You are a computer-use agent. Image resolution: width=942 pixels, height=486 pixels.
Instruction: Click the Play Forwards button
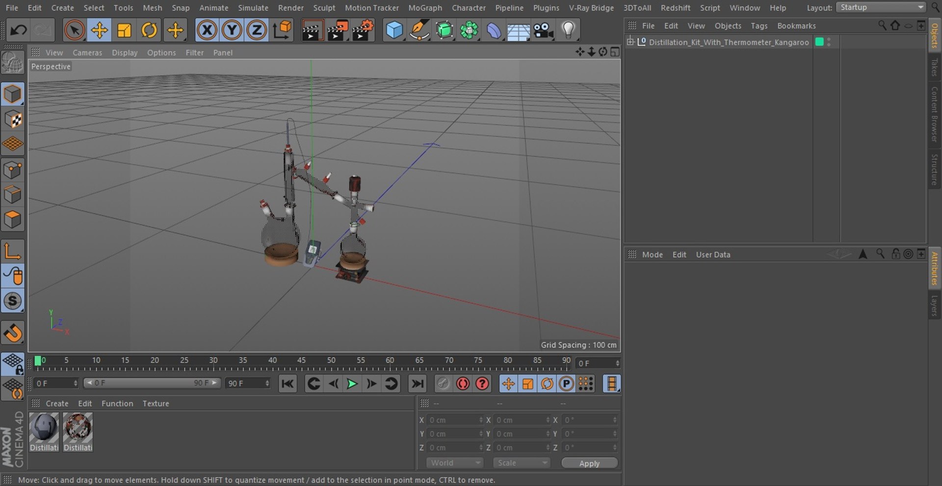point(352,384)
